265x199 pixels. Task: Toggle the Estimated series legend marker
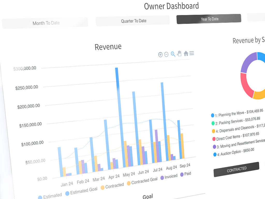50,196
